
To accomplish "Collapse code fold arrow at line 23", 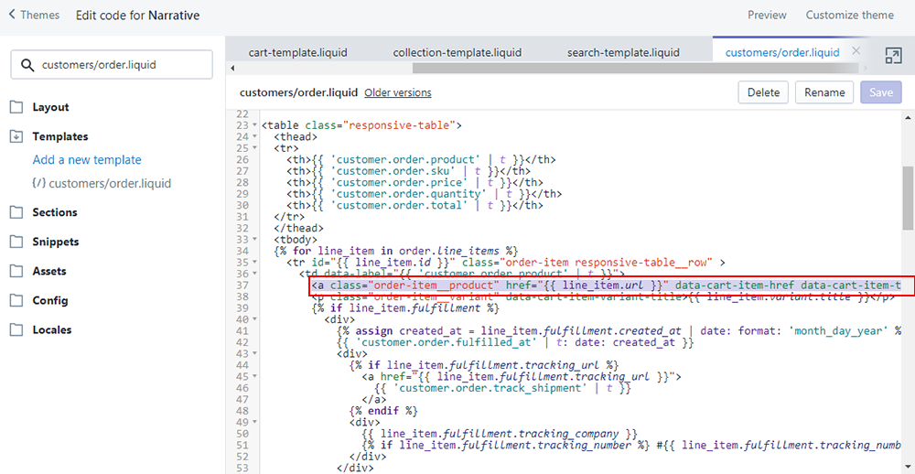I will click(254, 125).
